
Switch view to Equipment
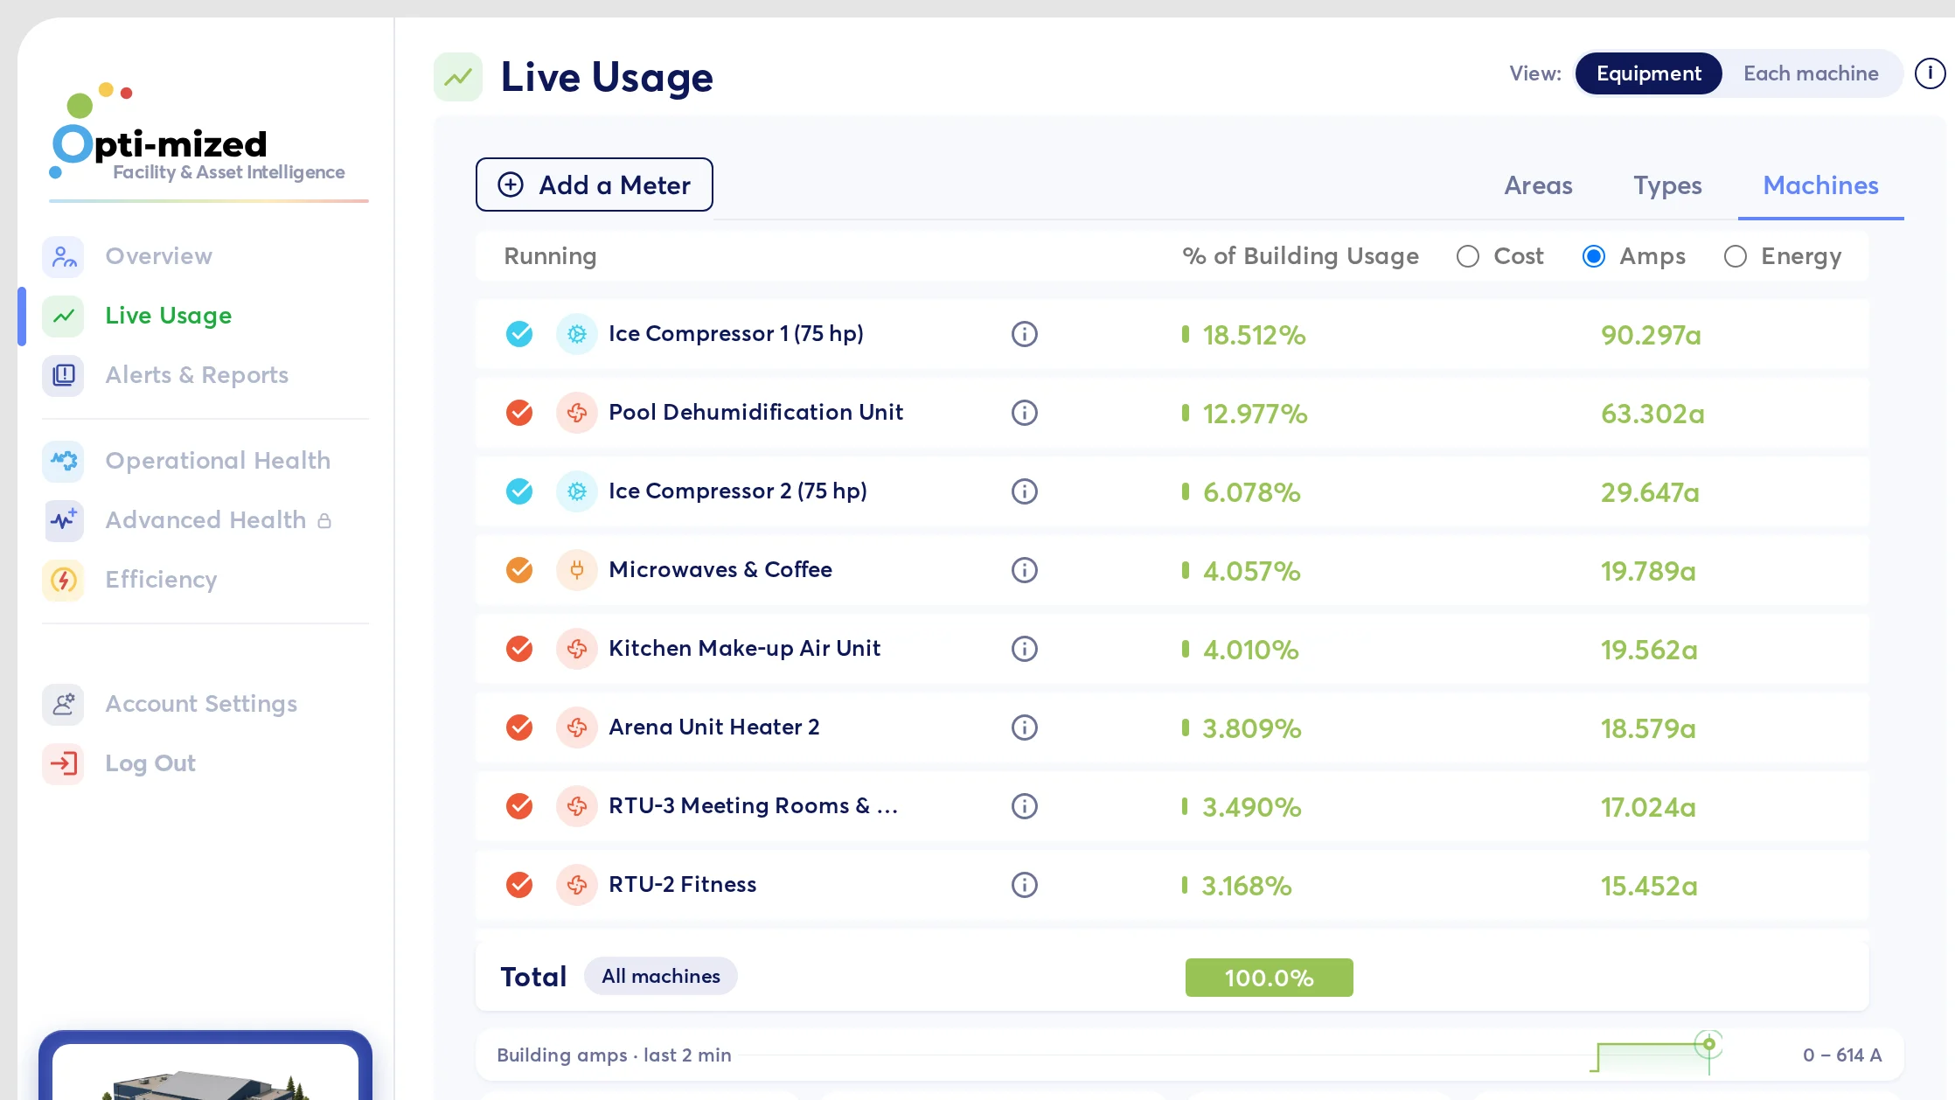point(1648,73)
